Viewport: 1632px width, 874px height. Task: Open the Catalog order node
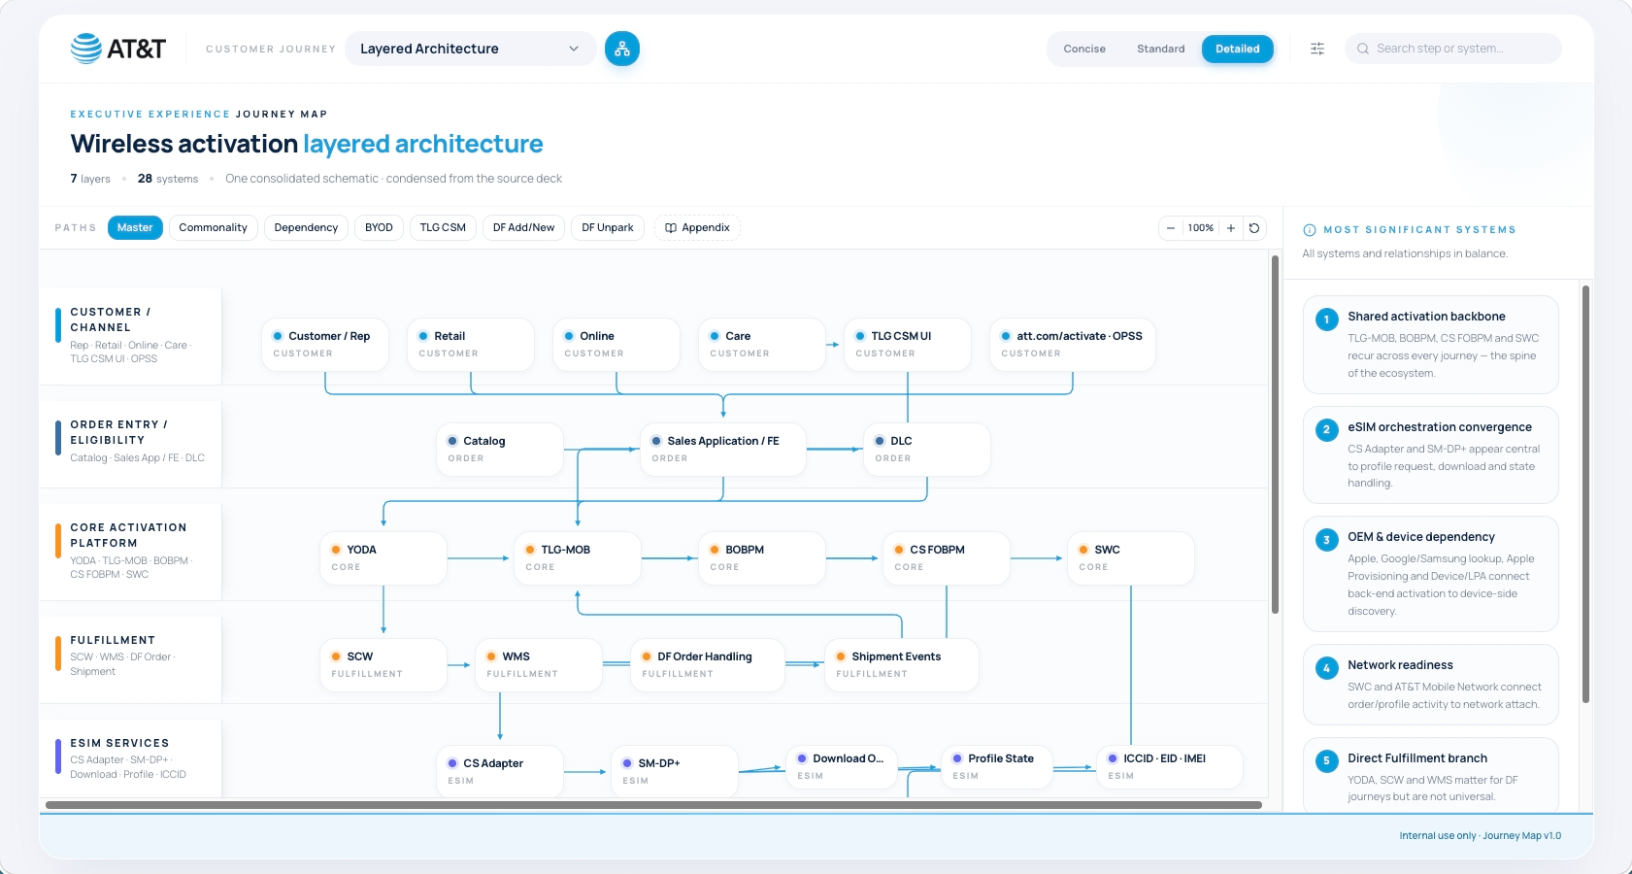pos(500,450)
